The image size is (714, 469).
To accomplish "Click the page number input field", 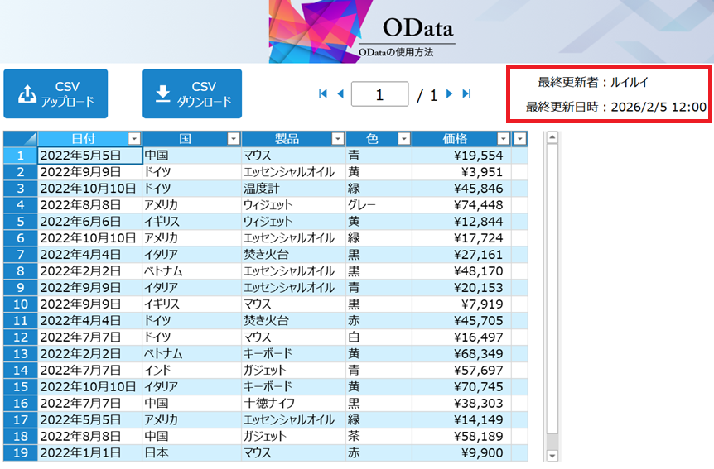I will pos(379,94).
